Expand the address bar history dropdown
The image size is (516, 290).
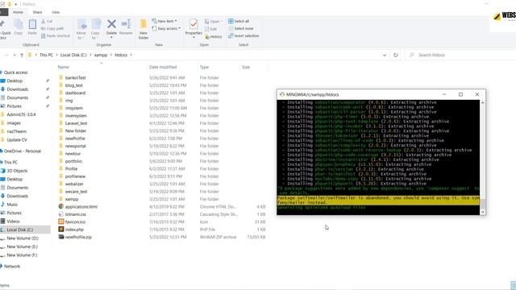[x=385, y=55]
